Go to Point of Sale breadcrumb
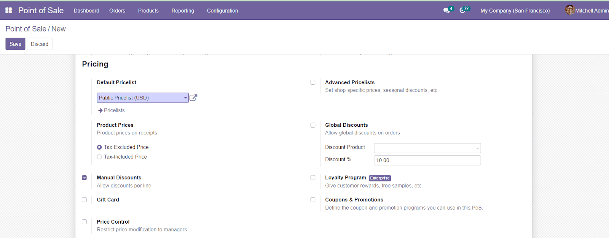Screen dimensions: 609x238 26,29
